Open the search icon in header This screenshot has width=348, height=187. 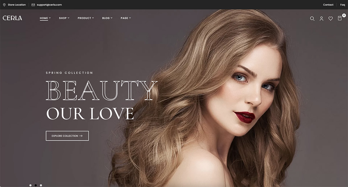pyautogui.click(x=312, y=18)
